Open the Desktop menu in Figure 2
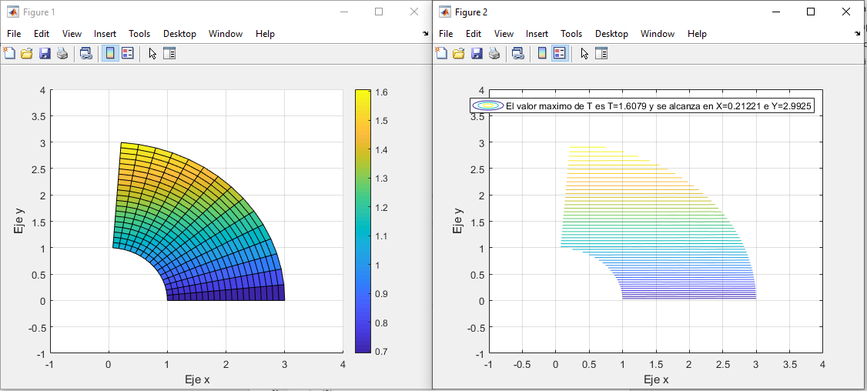Image resolution: width=867 pixels, height=391 pixels. point(611,34)
